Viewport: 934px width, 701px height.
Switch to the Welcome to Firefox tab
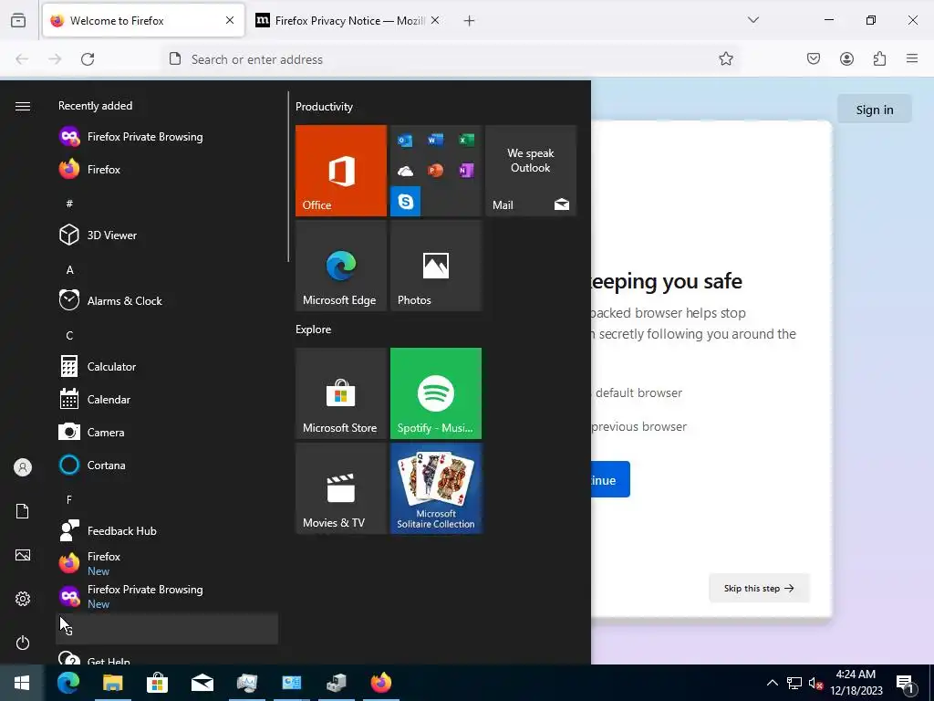coord(143,20)
